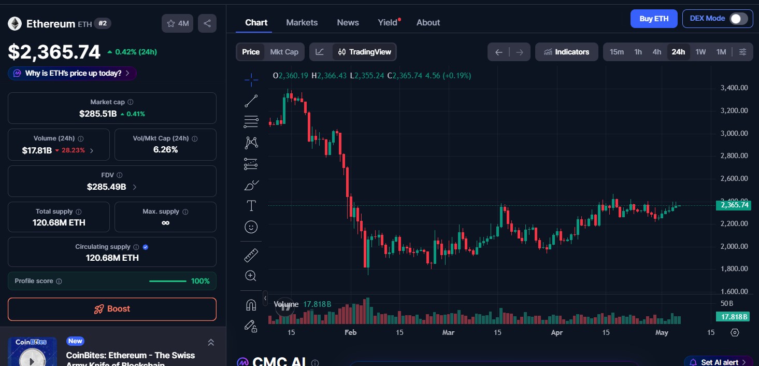Screen dimensions: 759x366
Task: Click the Market cap info icon
Action: [x=131, y=102]
